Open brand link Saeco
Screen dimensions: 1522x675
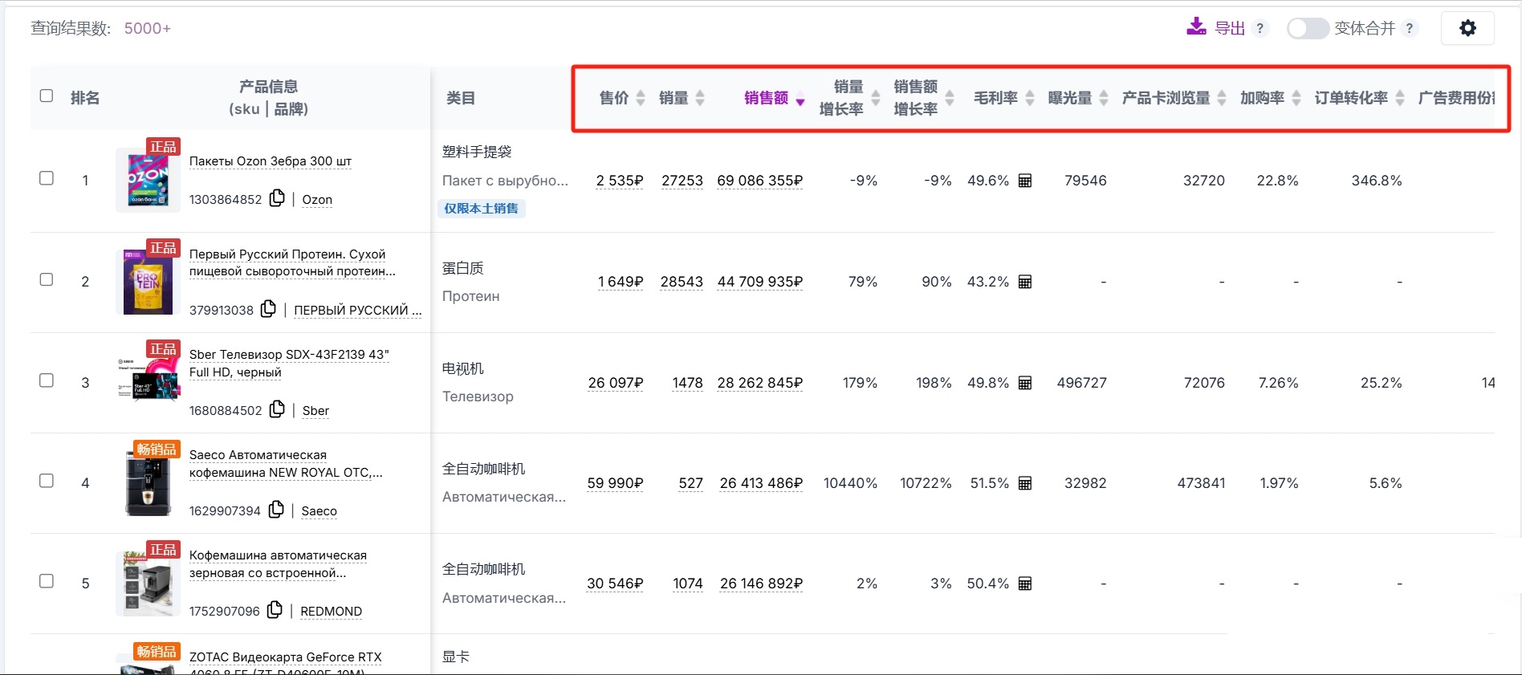coord(319,511)
